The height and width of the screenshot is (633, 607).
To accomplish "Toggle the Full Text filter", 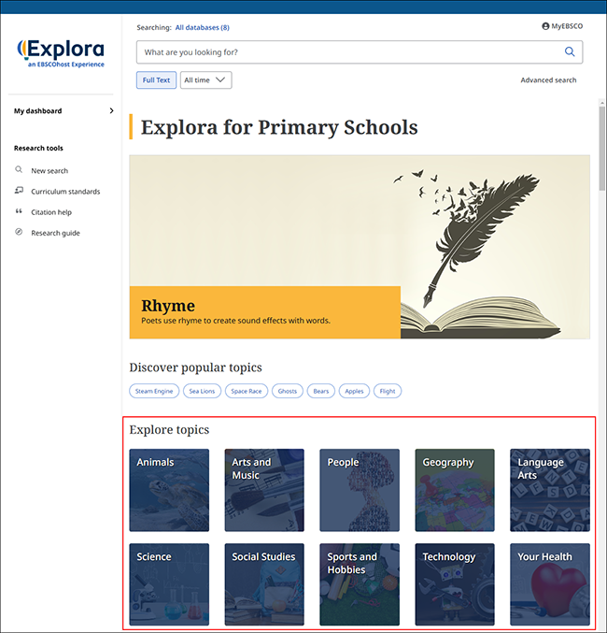I will 156,79.
